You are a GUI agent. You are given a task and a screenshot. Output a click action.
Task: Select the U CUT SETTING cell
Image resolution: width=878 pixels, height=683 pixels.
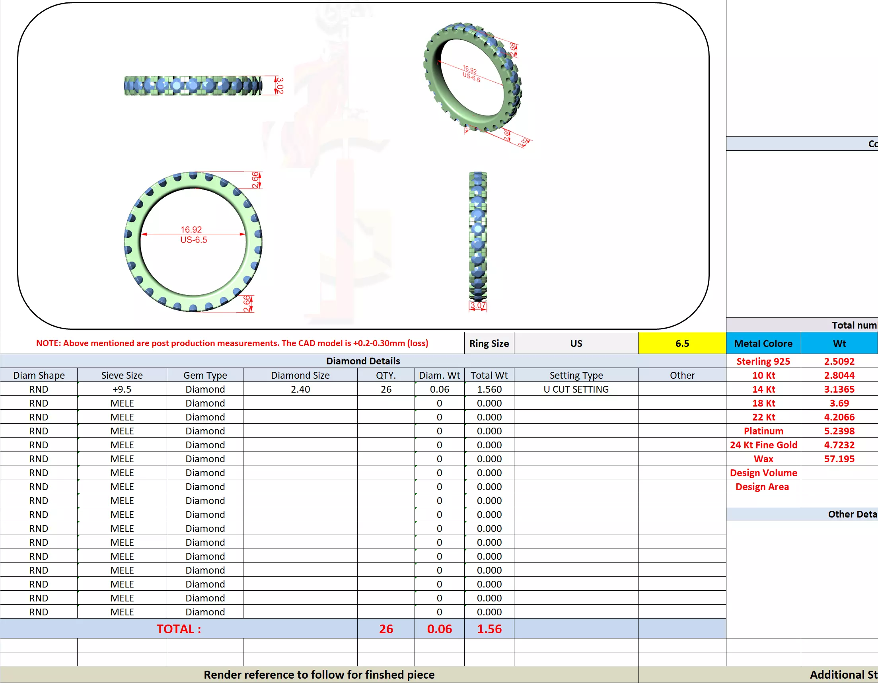(576, 389)
